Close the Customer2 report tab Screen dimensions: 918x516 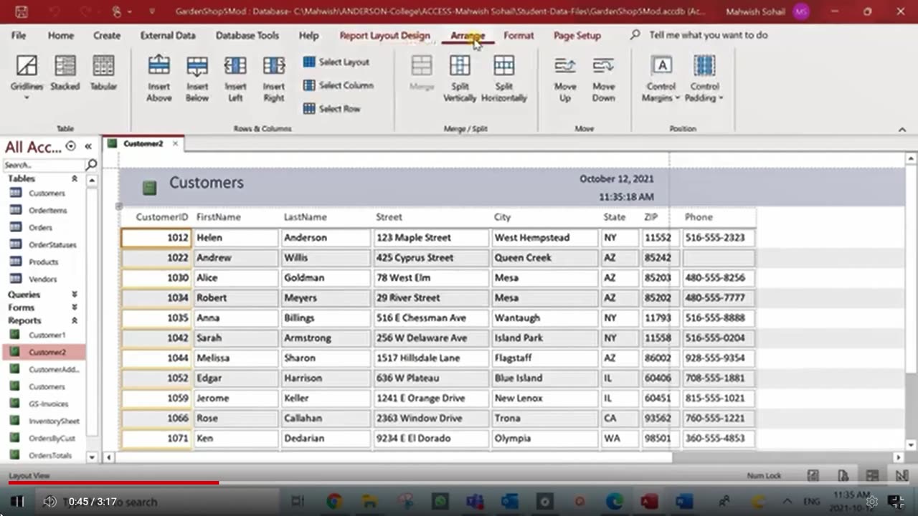174,143
